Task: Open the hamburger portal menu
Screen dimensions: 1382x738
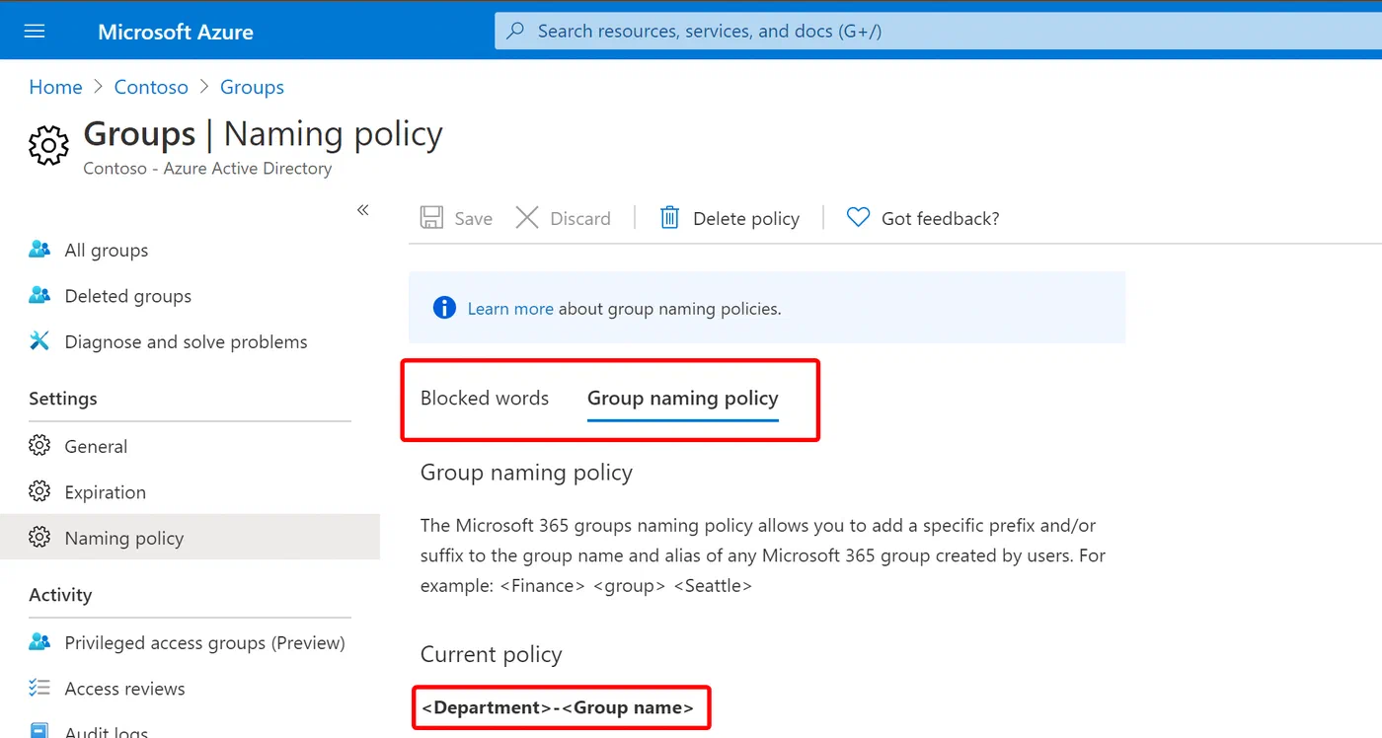Action: click(x=35, y=31)
